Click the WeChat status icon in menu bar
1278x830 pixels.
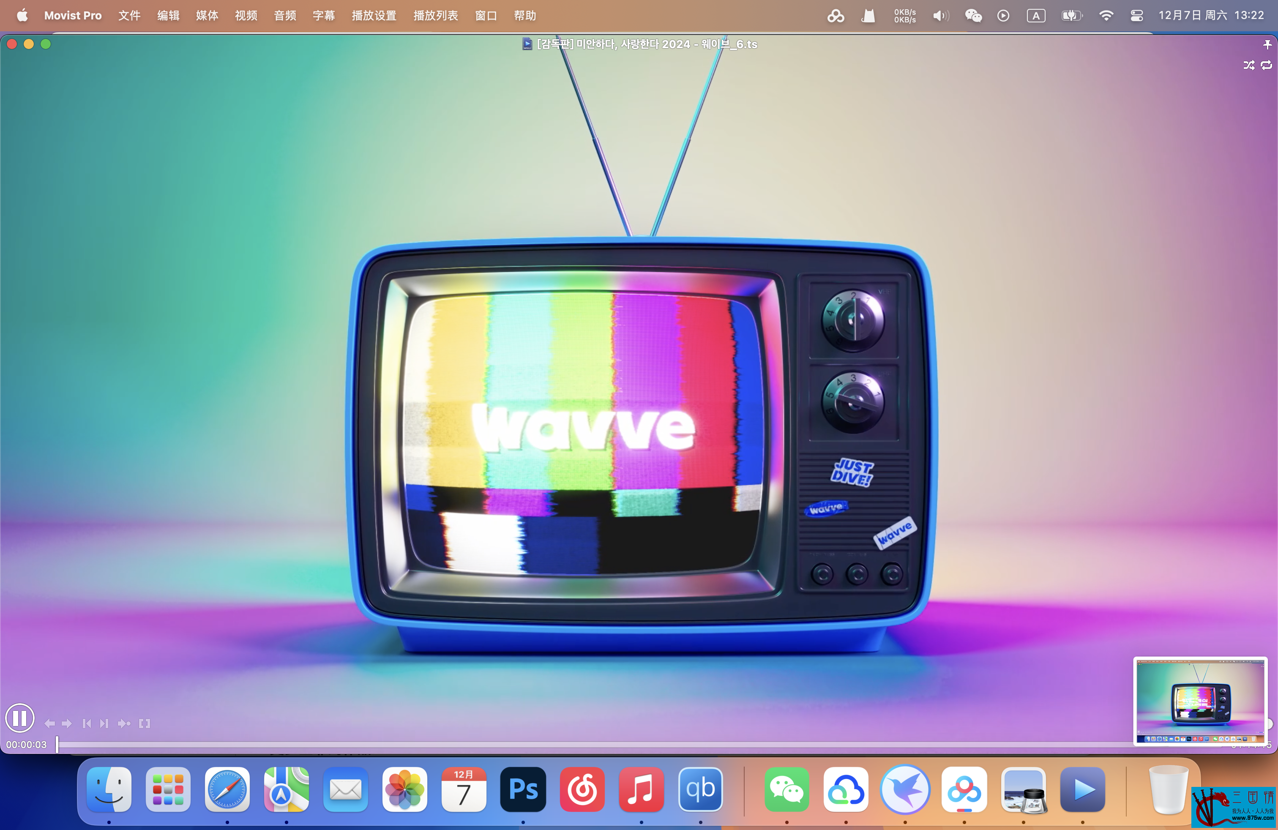pyautogui.click(x=973, y=16)
